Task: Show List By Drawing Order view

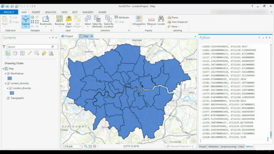Action: pyautogui.click(x=8, y=53)
